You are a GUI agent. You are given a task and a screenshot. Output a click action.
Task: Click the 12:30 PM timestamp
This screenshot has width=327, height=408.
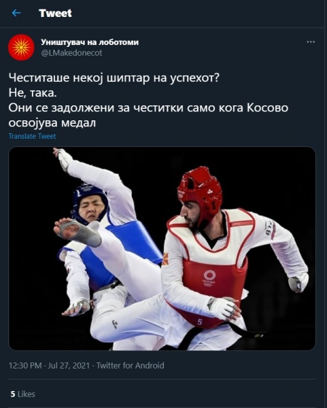pos(25,366)
